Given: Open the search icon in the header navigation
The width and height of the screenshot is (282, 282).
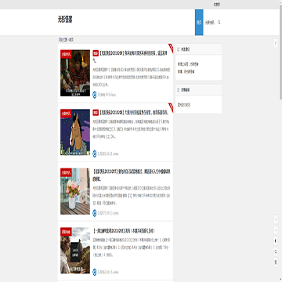Looking at the screenshot, I should [219, 23].
